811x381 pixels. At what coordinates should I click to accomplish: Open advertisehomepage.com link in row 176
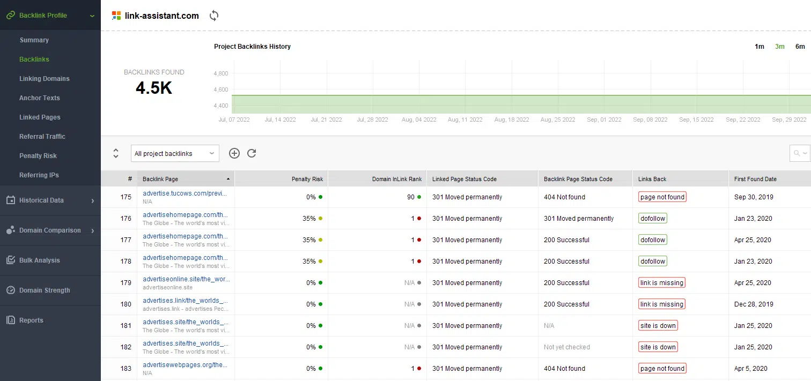(185, 215)
